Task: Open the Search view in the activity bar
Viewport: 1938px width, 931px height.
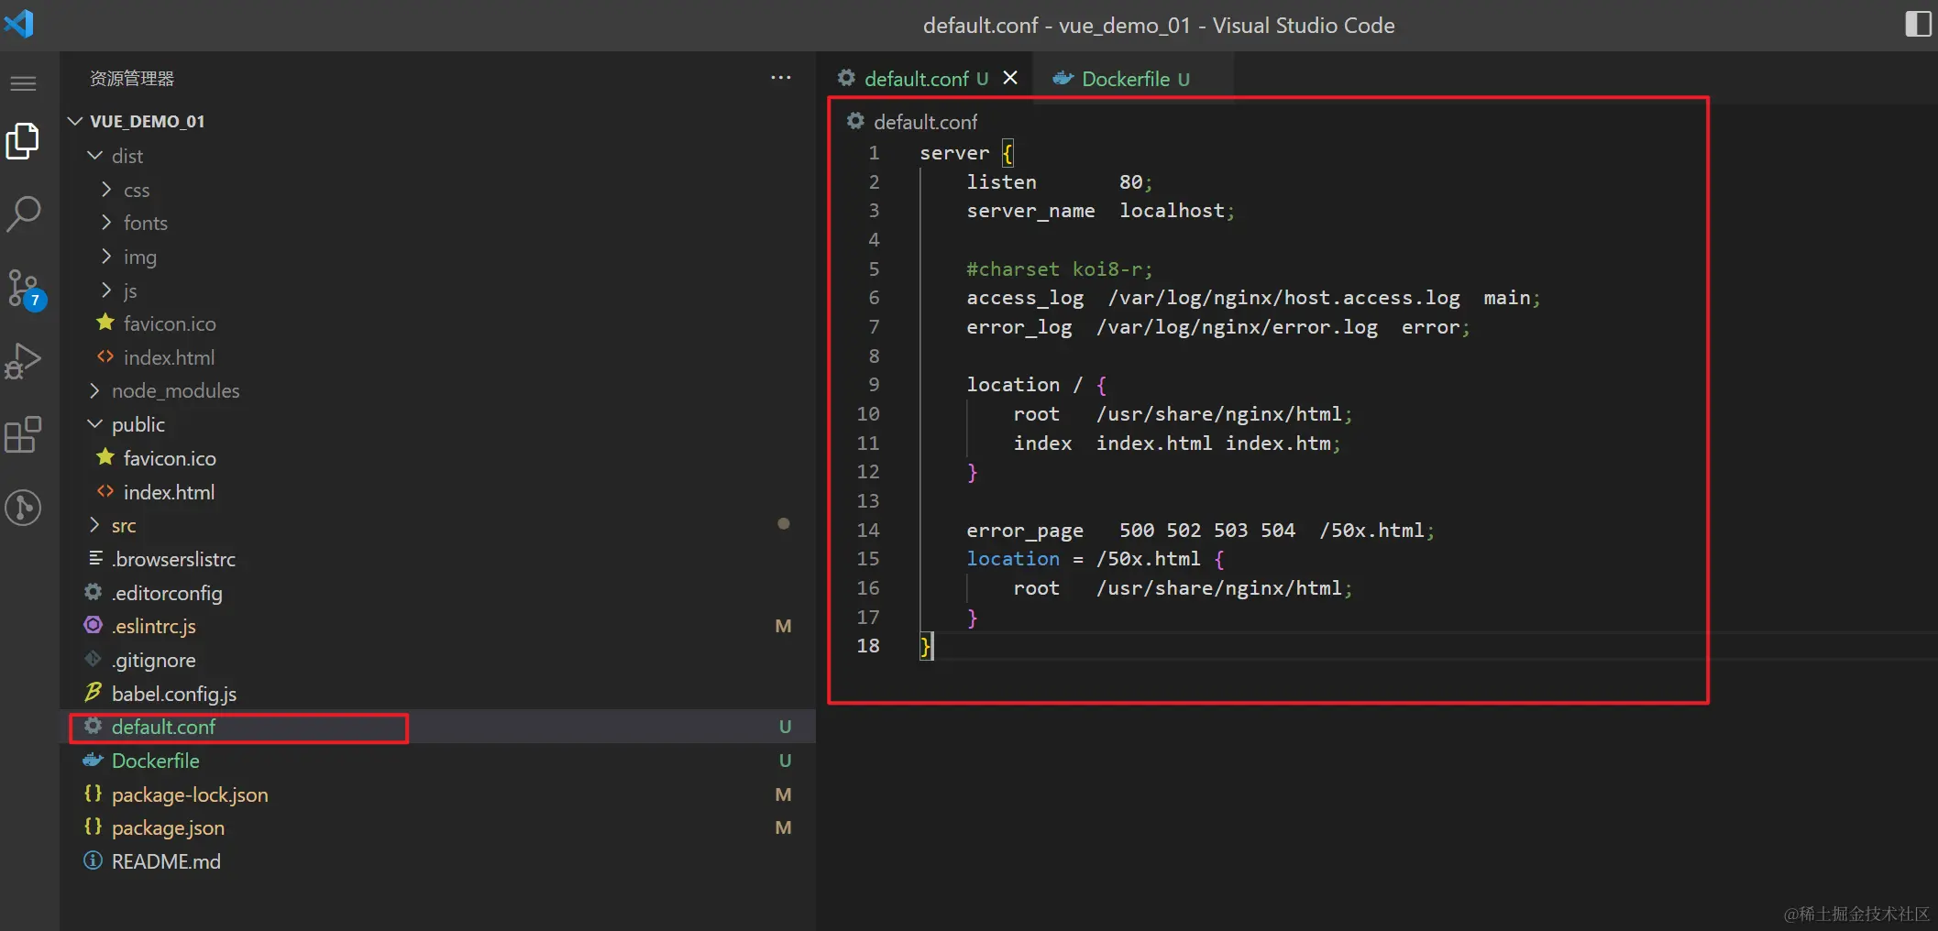Action: [23, 214]
